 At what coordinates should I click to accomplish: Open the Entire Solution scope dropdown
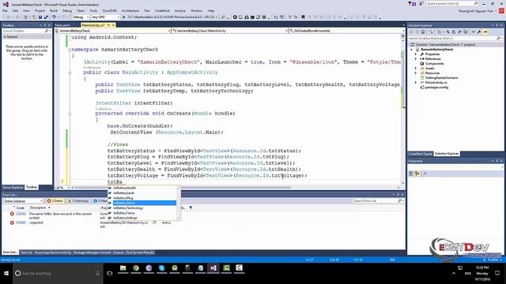pos(23,201)
